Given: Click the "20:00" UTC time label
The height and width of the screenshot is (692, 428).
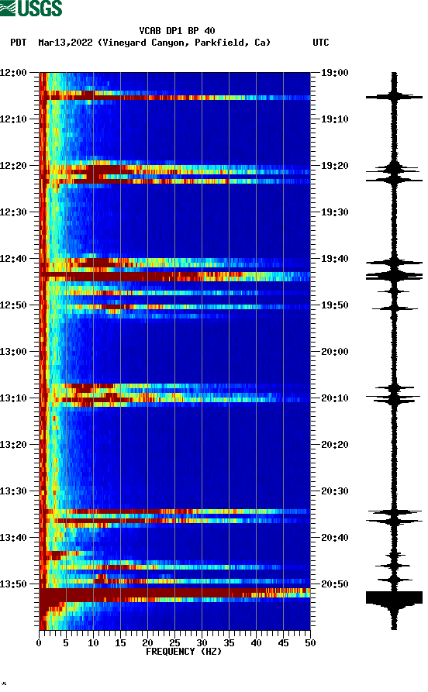Looking at the screenshot, I should tap(334, 351).
